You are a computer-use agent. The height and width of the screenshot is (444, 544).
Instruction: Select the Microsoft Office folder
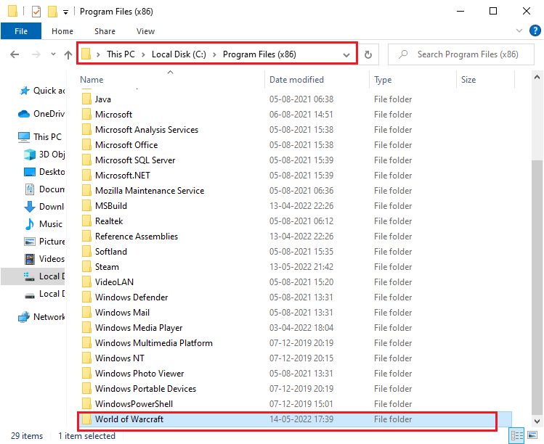126,145
